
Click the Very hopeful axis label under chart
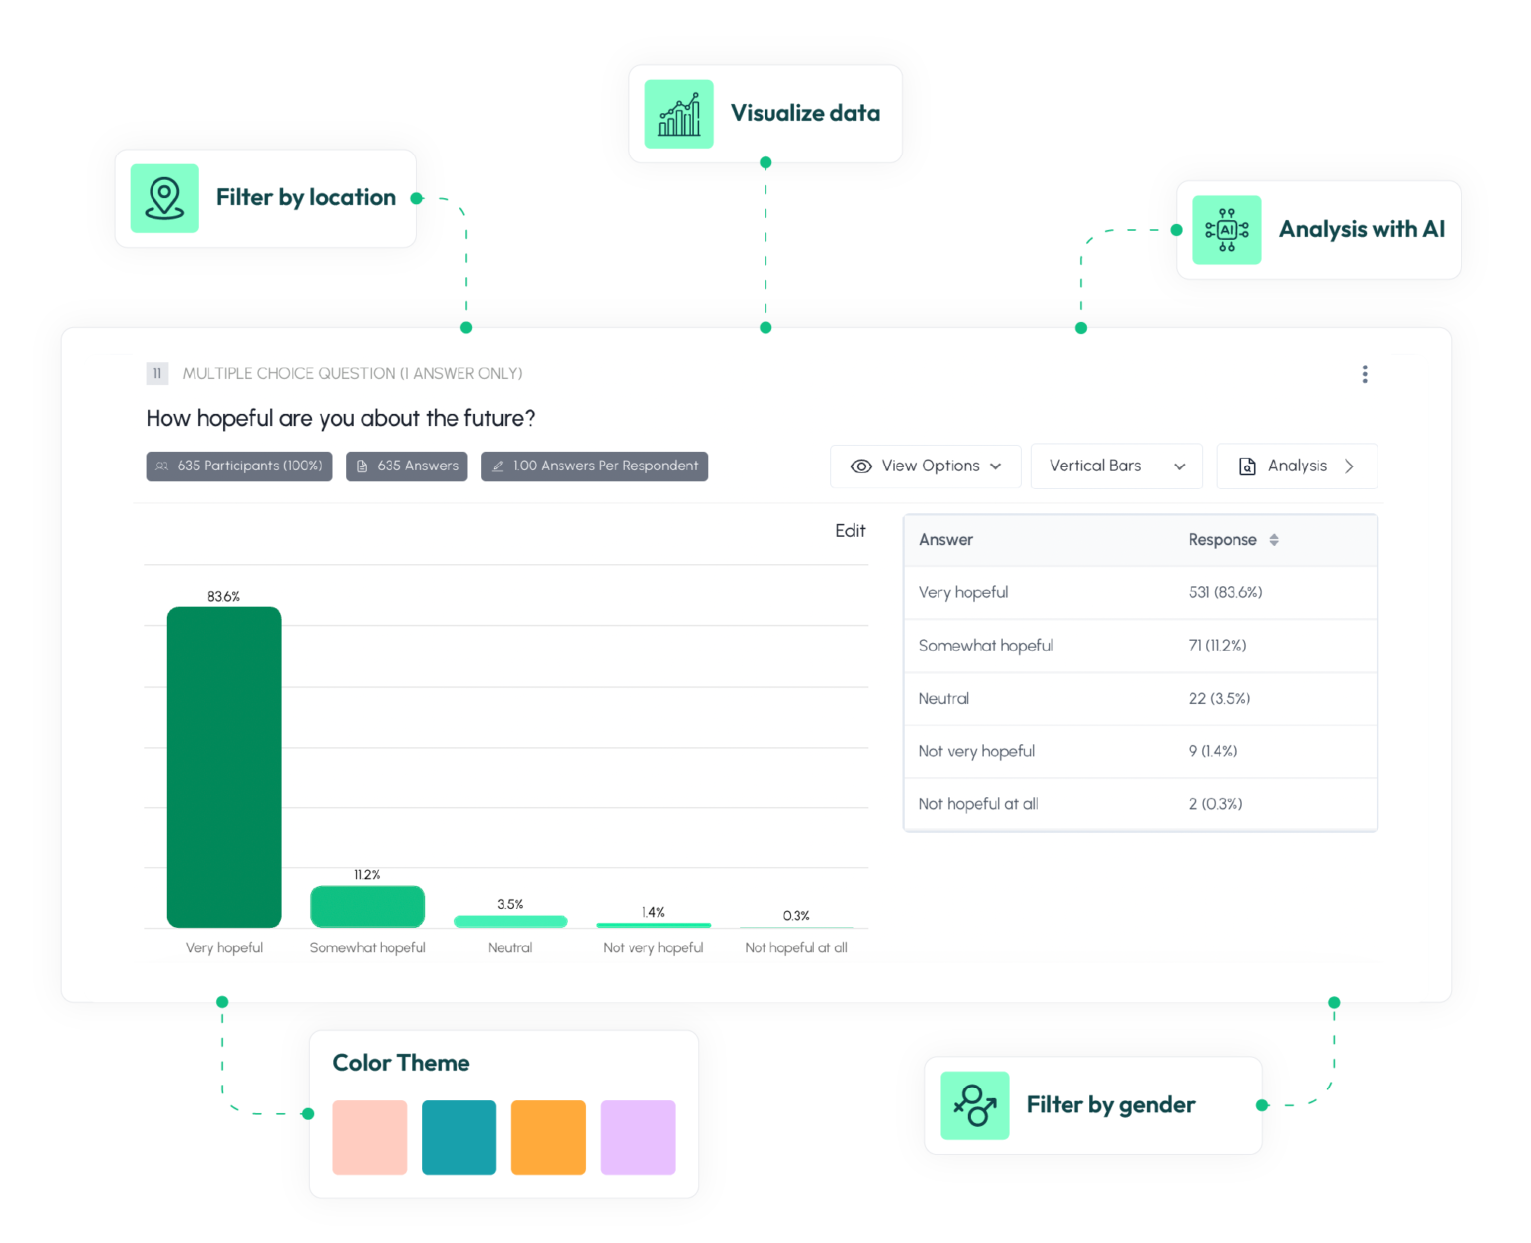click(224, 948)
